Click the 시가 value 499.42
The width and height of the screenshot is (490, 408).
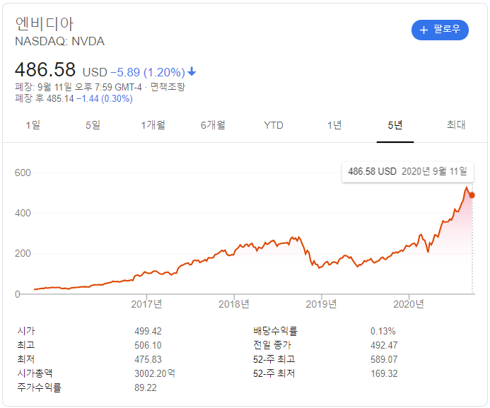coord(148,331)
